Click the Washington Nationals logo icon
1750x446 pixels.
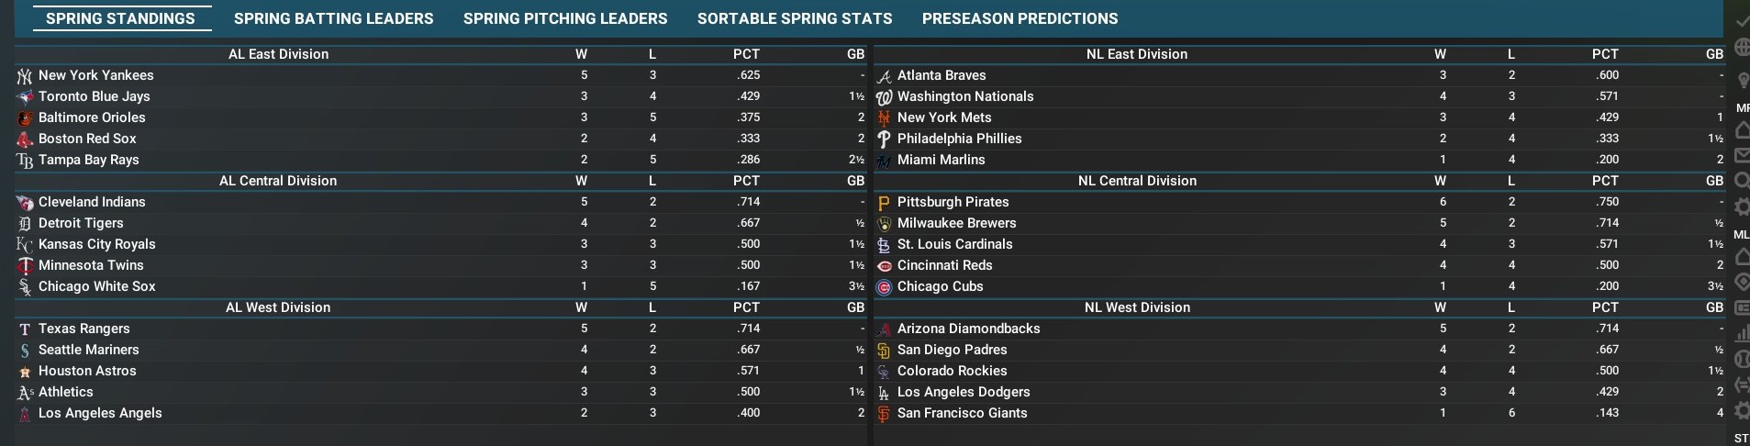pos(884,97)
